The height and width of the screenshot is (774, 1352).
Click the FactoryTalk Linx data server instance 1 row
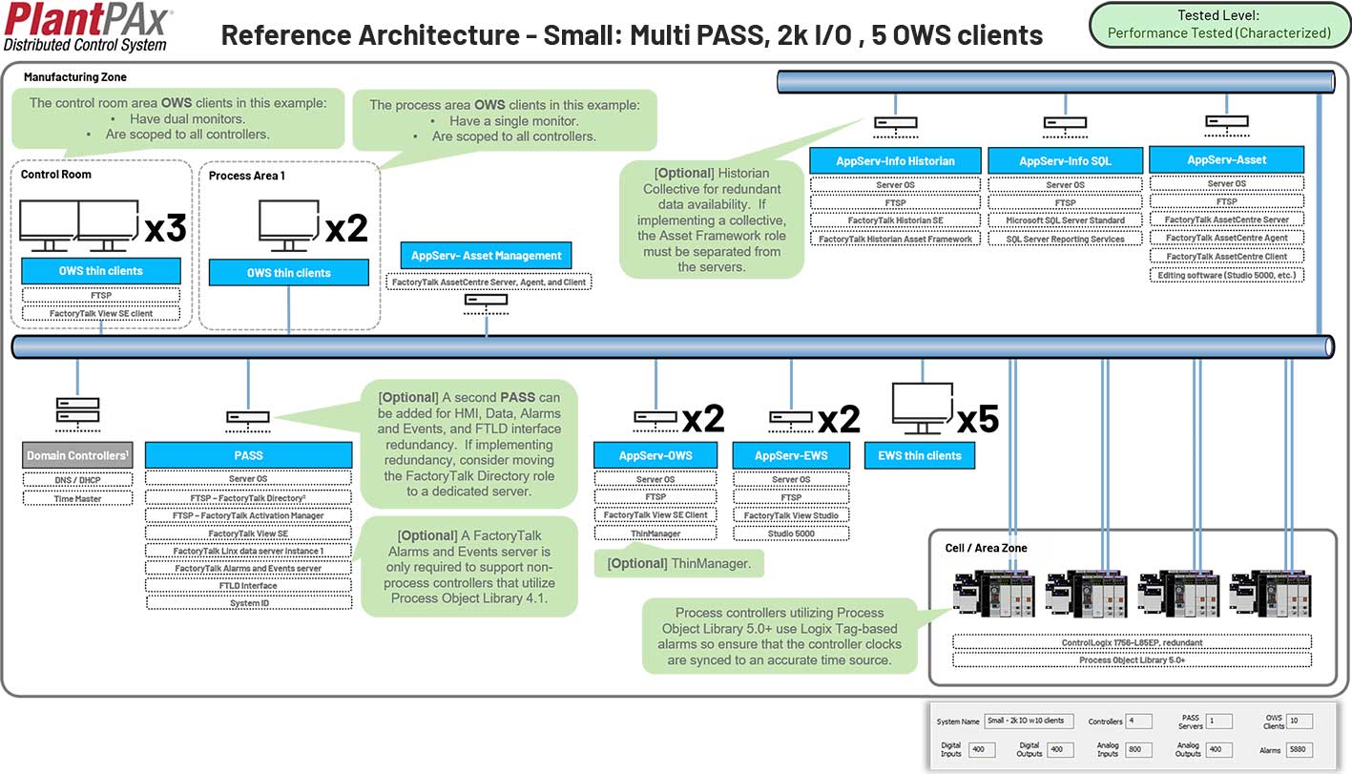[248, 551]
